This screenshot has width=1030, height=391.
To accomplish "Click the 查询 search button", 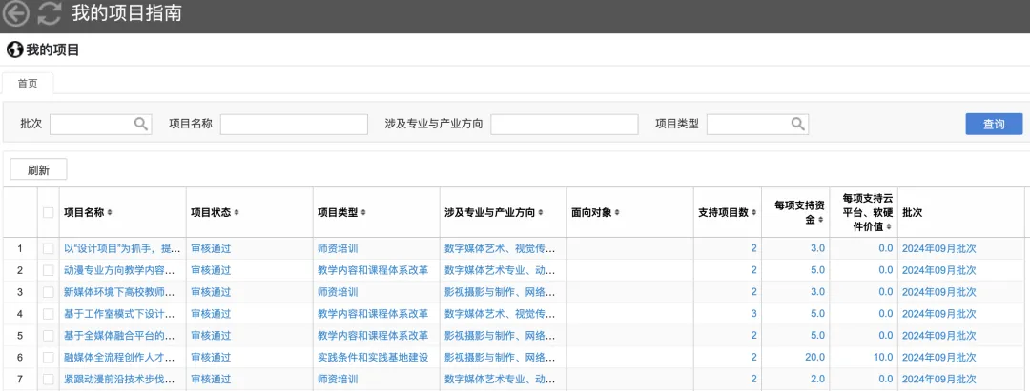I will click(x=994, y=124).
